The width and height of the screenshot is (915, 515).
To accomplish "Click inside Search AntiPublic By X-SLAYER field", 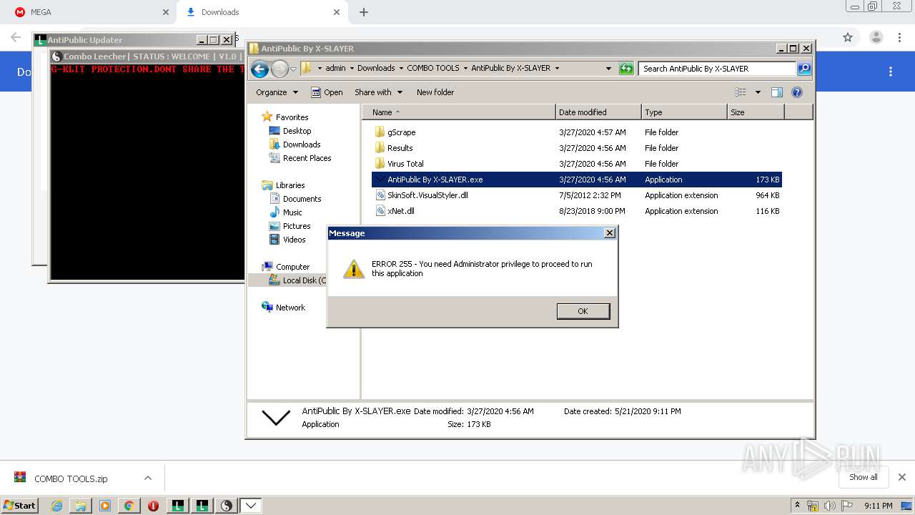I will tap(717, 69).
